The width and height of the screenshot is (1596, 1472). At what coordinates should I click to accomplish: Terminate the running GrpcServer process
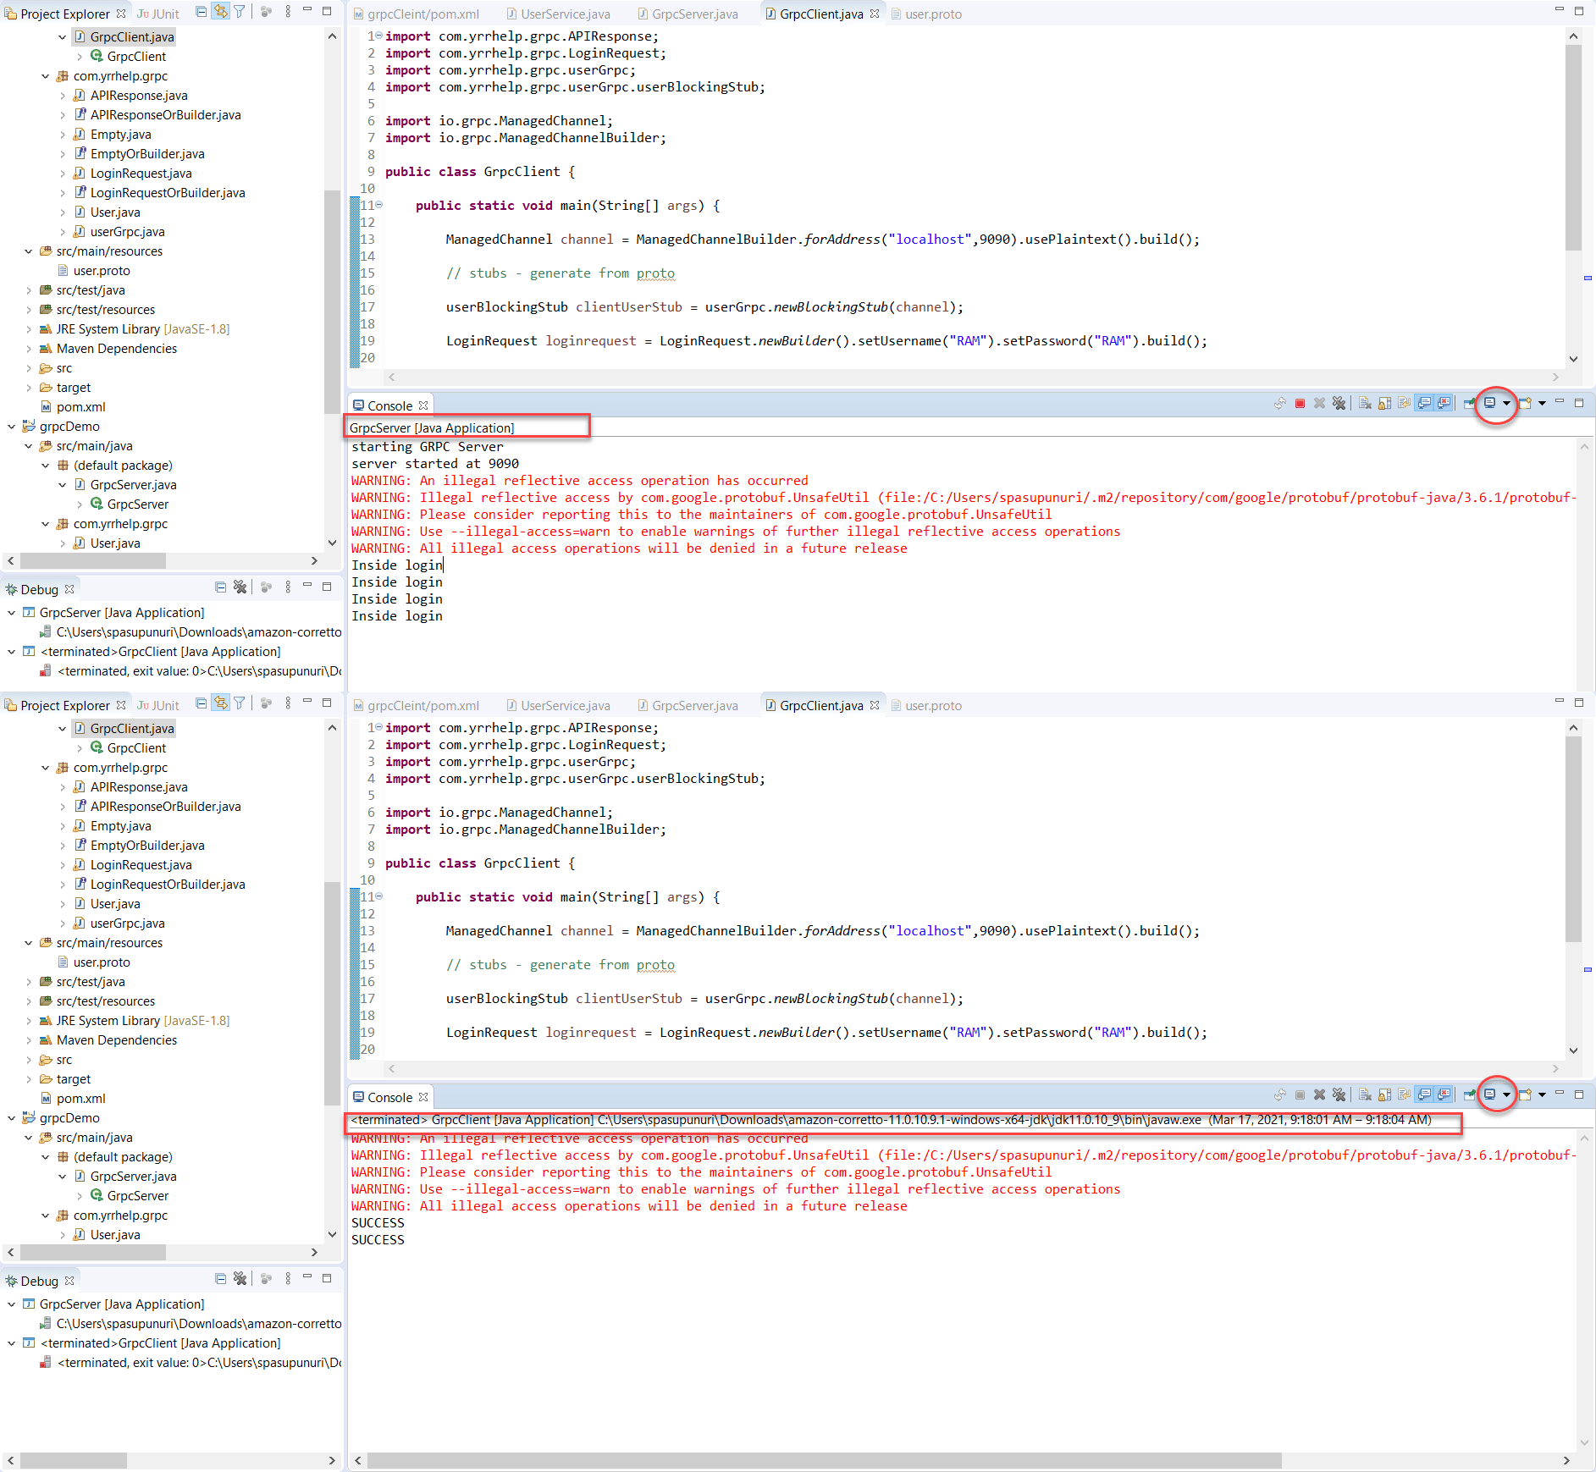(1301, 404)
